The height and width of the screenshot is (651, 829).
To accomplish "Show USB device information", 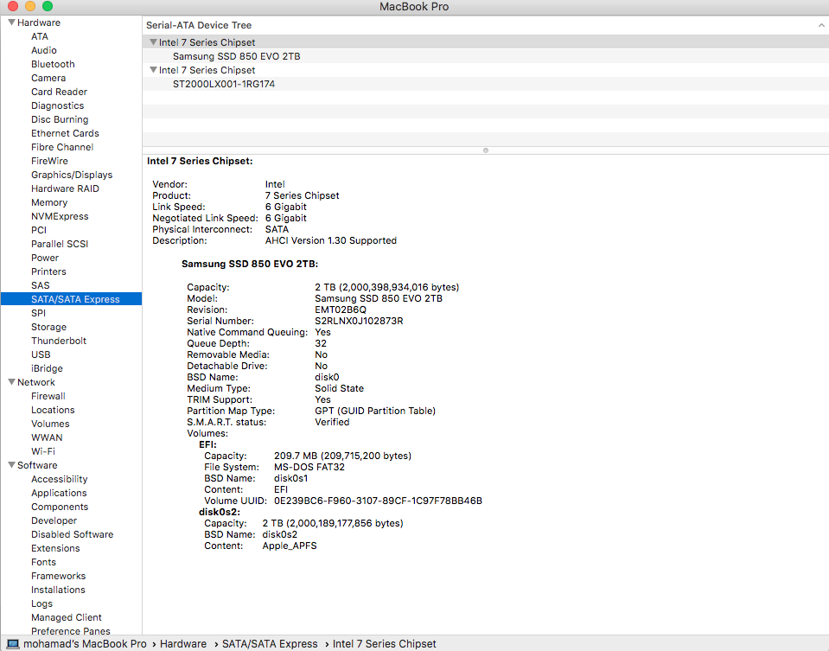I will [x=41, y=354].
